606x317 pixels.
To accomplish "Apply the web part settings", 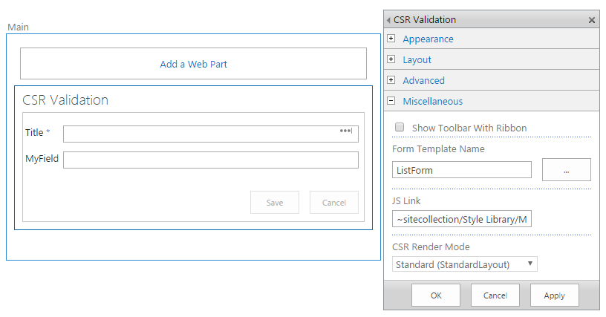I will (554, 295).
